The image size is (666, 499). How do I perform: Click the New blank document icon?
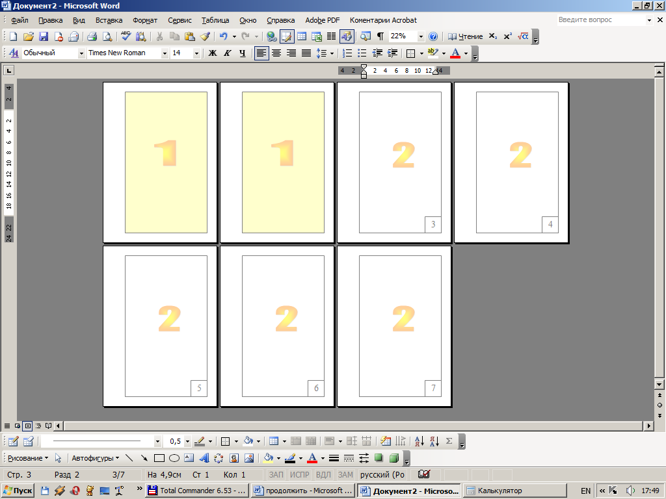(13, 36)
